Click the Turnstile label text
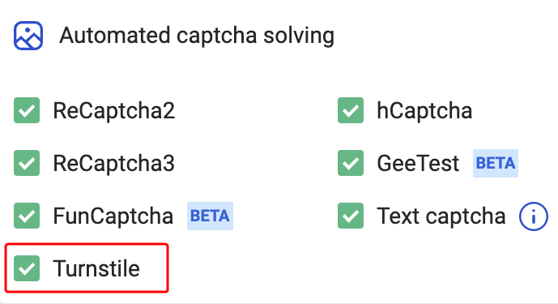Screen dimensions: 558x304 pos(96,268)
